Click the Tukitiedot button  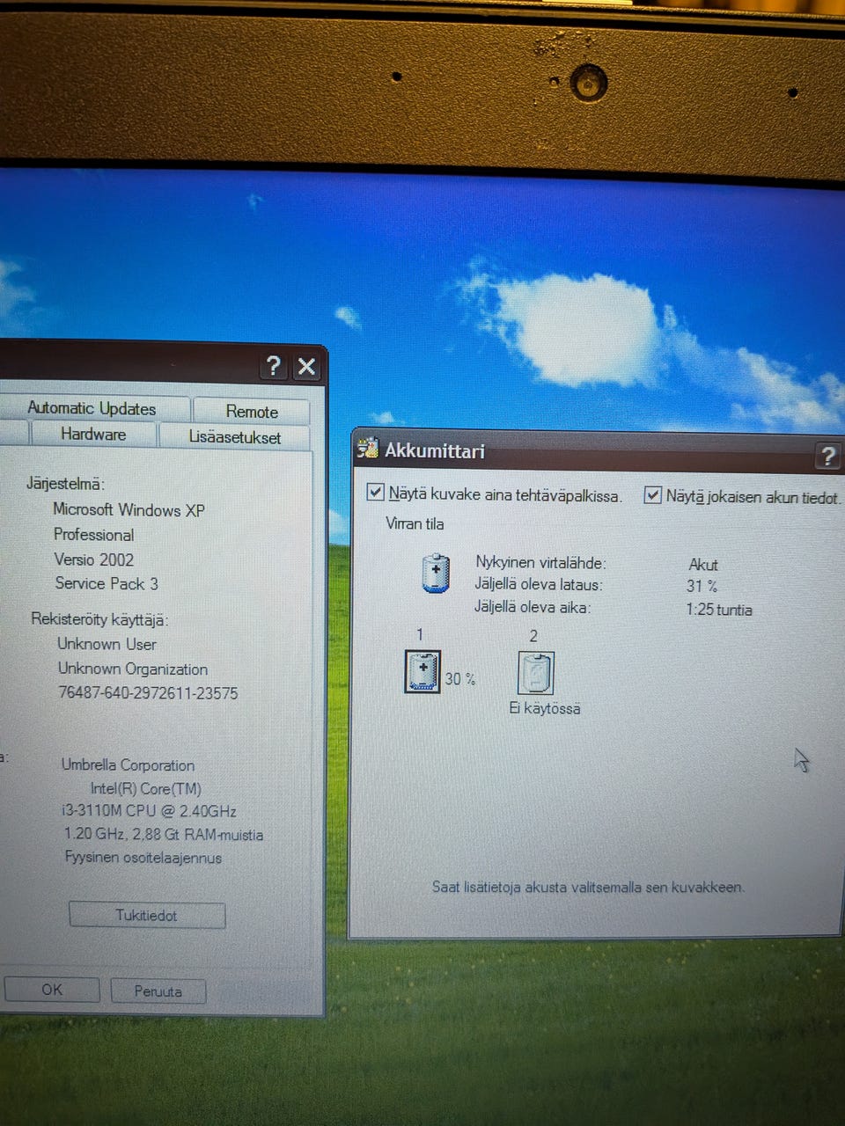pos(147,915)
